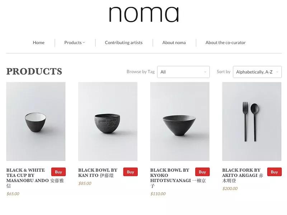
Task: Click the Black Fork by Akito Akgagi title
Action: click(x=241, y=173)
